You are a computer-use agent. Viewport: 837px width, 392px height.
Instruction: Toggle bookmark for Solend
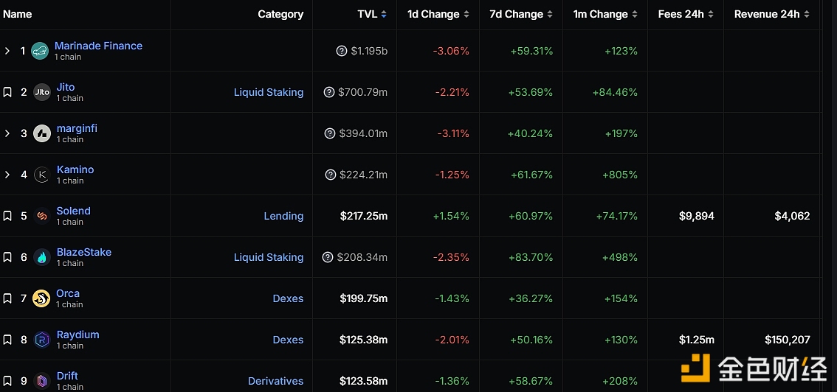coord(7,216)
